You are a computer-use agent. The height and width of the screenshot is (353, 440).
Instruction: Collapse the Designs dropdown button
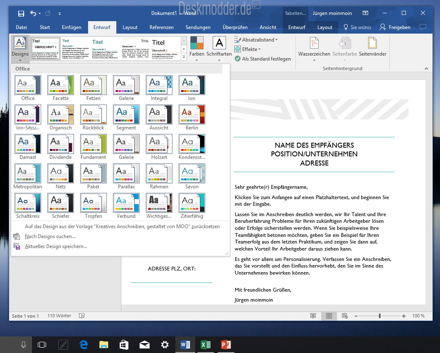click(20, 48)
